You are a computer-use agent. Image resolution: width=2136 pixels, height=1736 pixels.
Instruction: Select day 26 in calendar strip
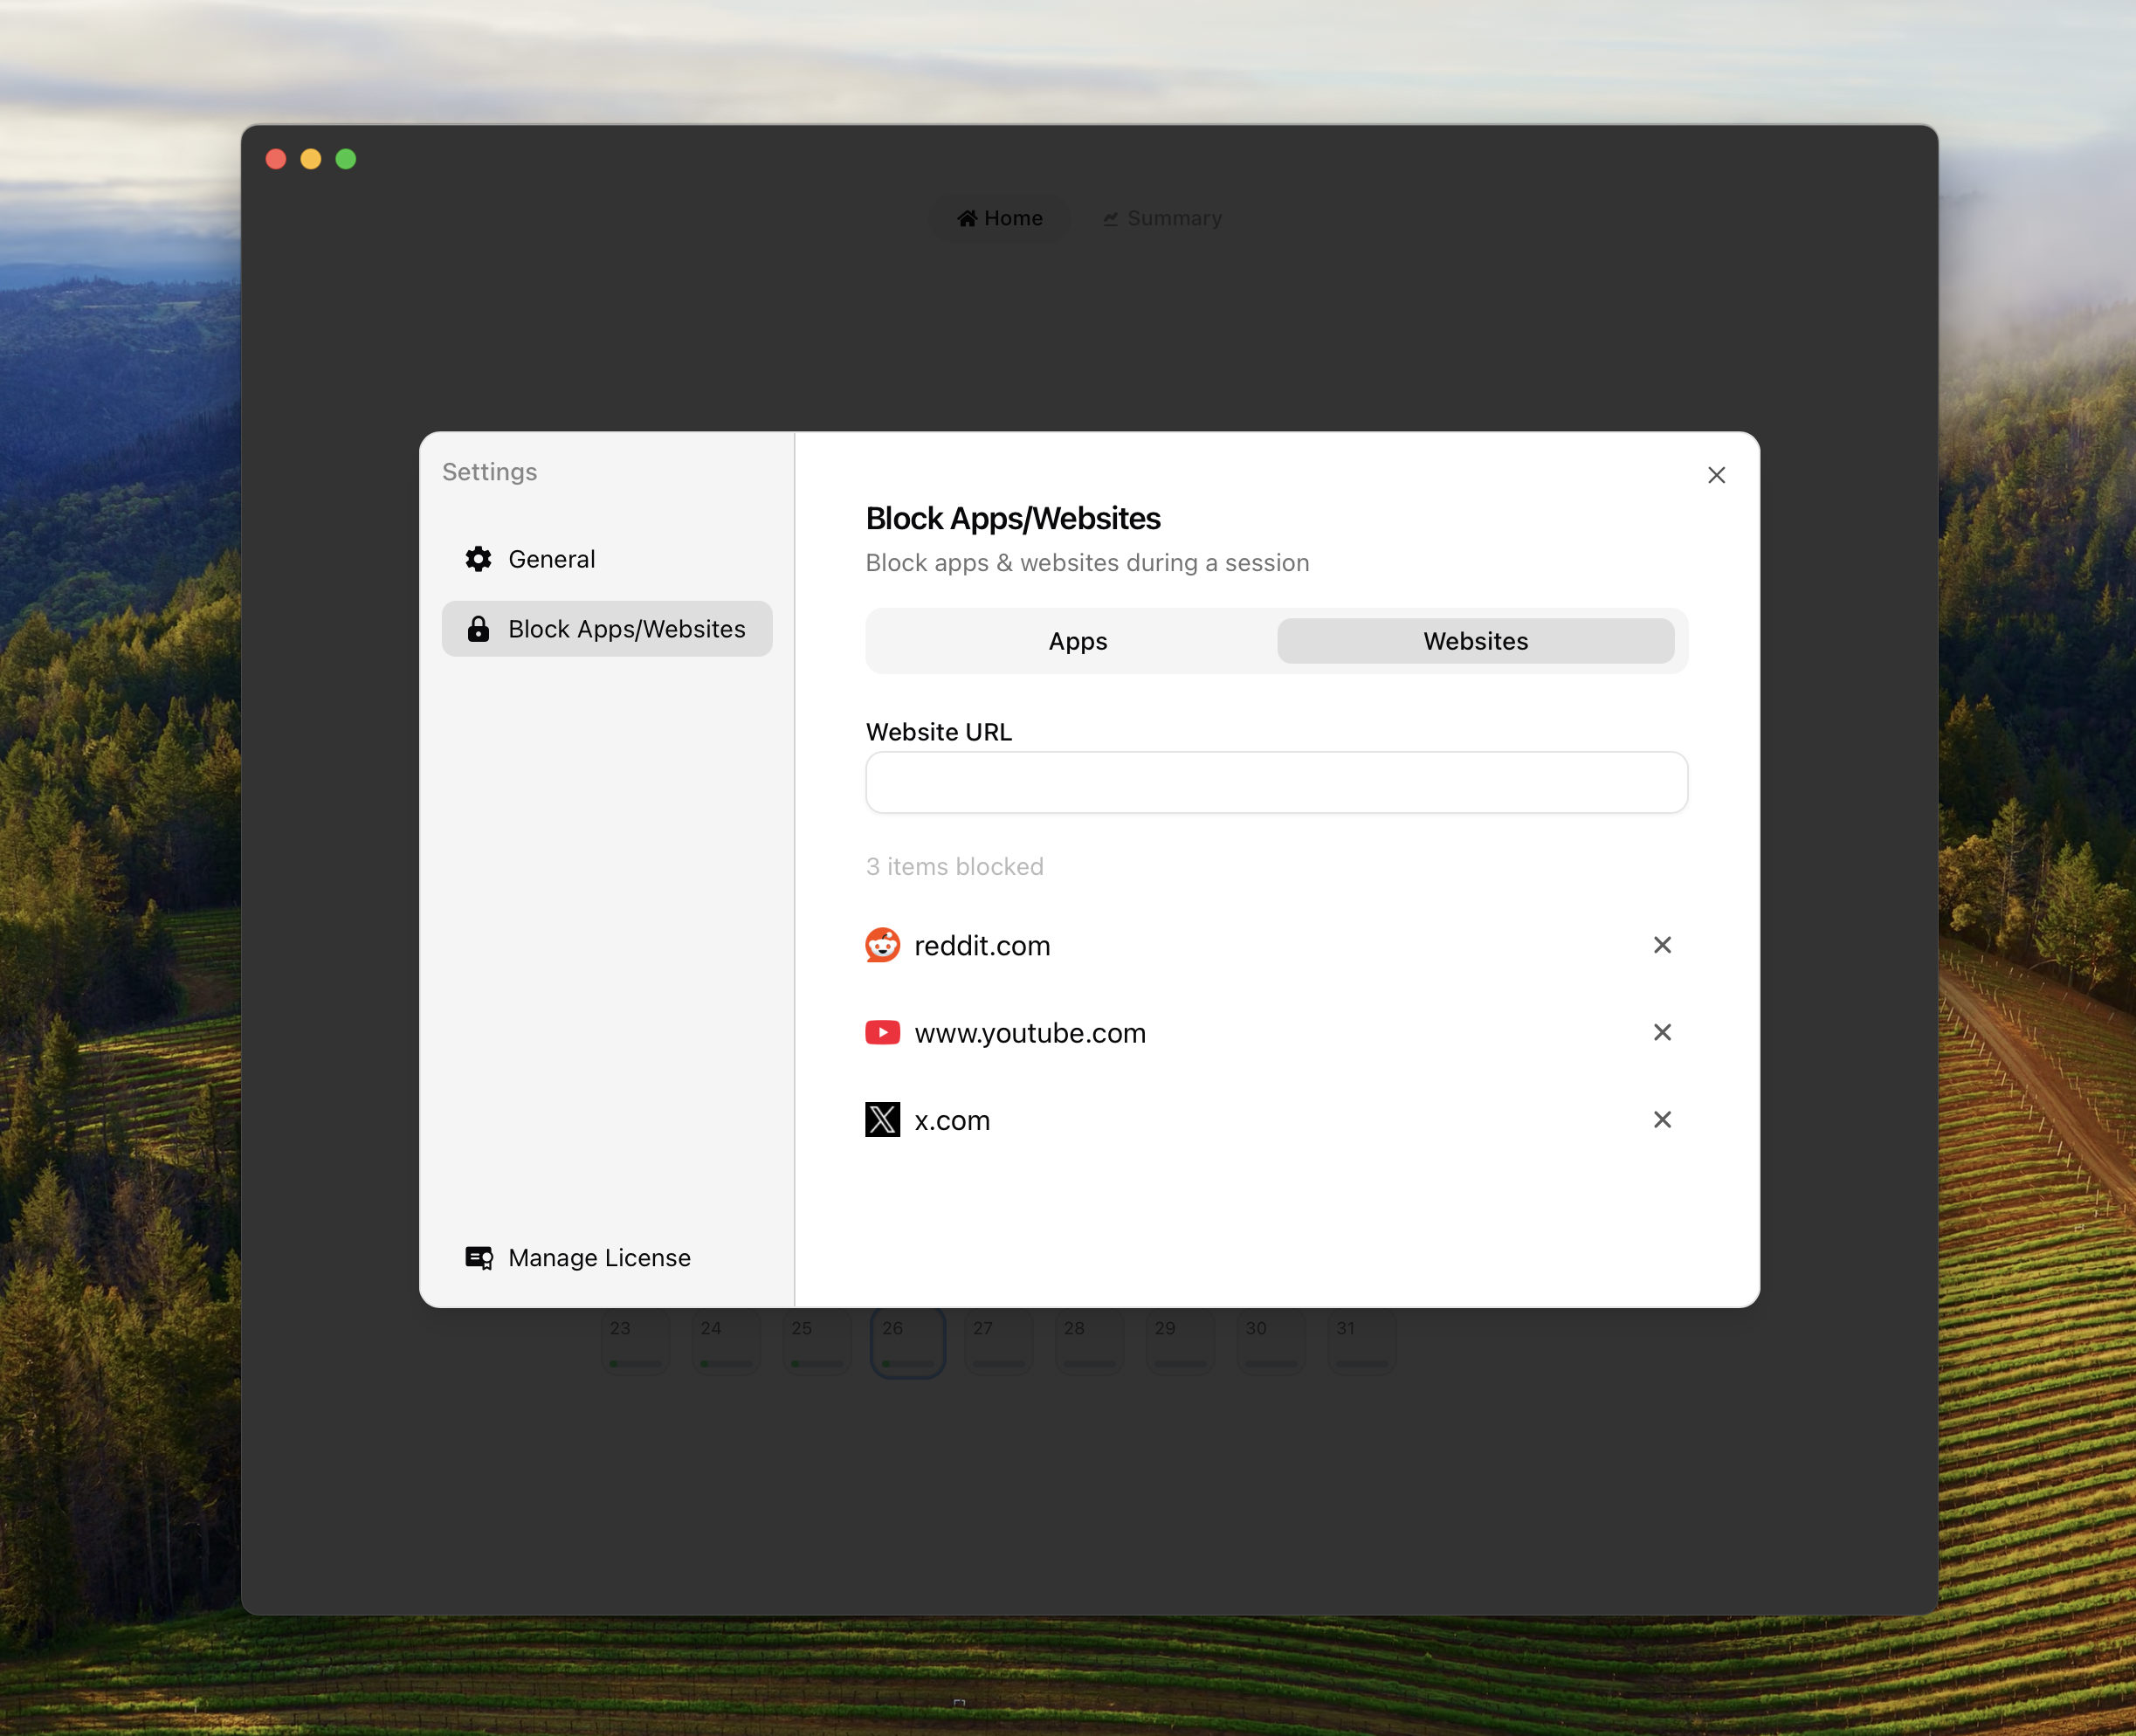[x=907, y=1342]
